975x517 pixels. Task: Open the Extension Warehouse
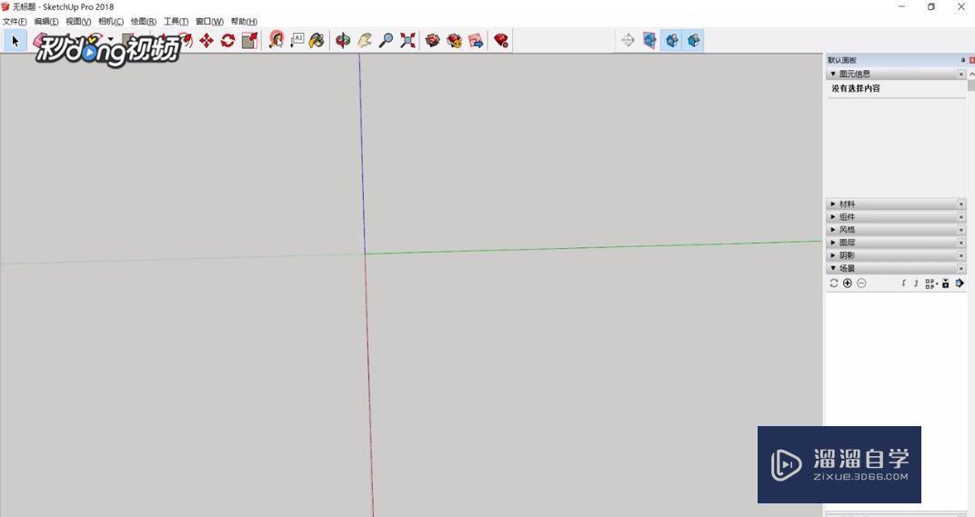[455, 41]
